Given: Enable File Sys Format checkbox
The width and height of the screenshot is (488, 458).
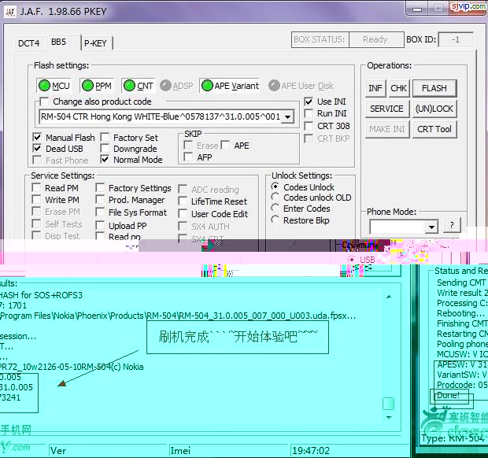Looking at the screenshot, I should click(100, 212).
